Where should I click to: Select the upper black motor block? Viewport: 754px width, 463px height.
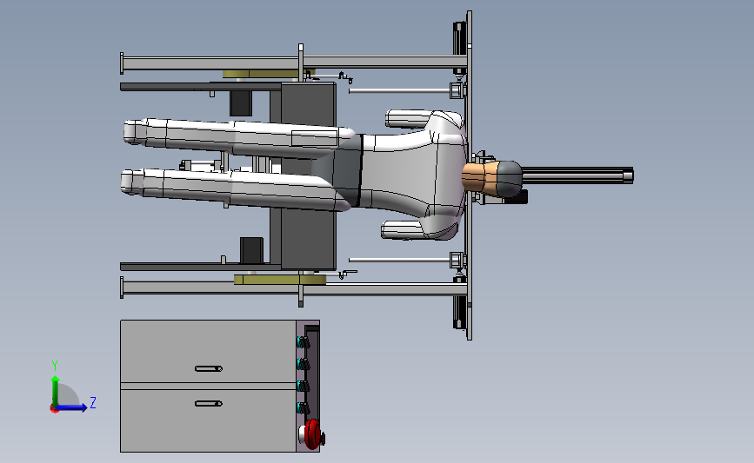(x=241, y=103)
